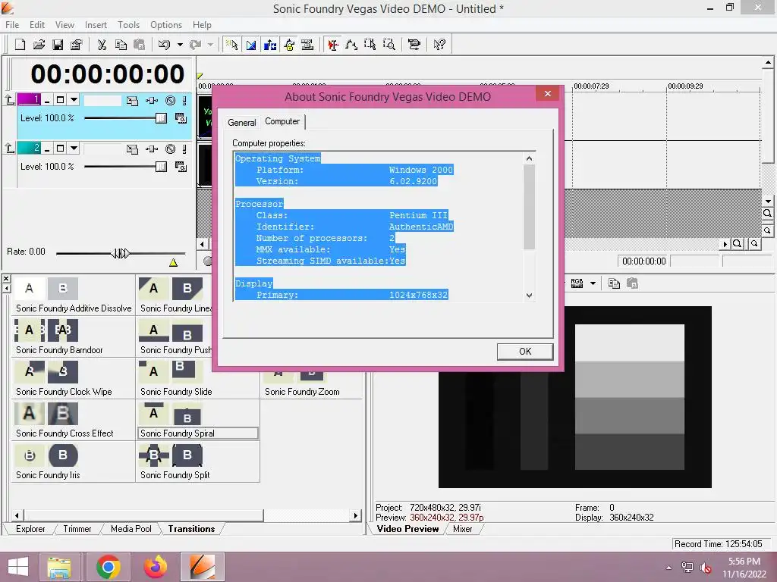Click the Chrome icon in the taskbar

pos(108,567)
